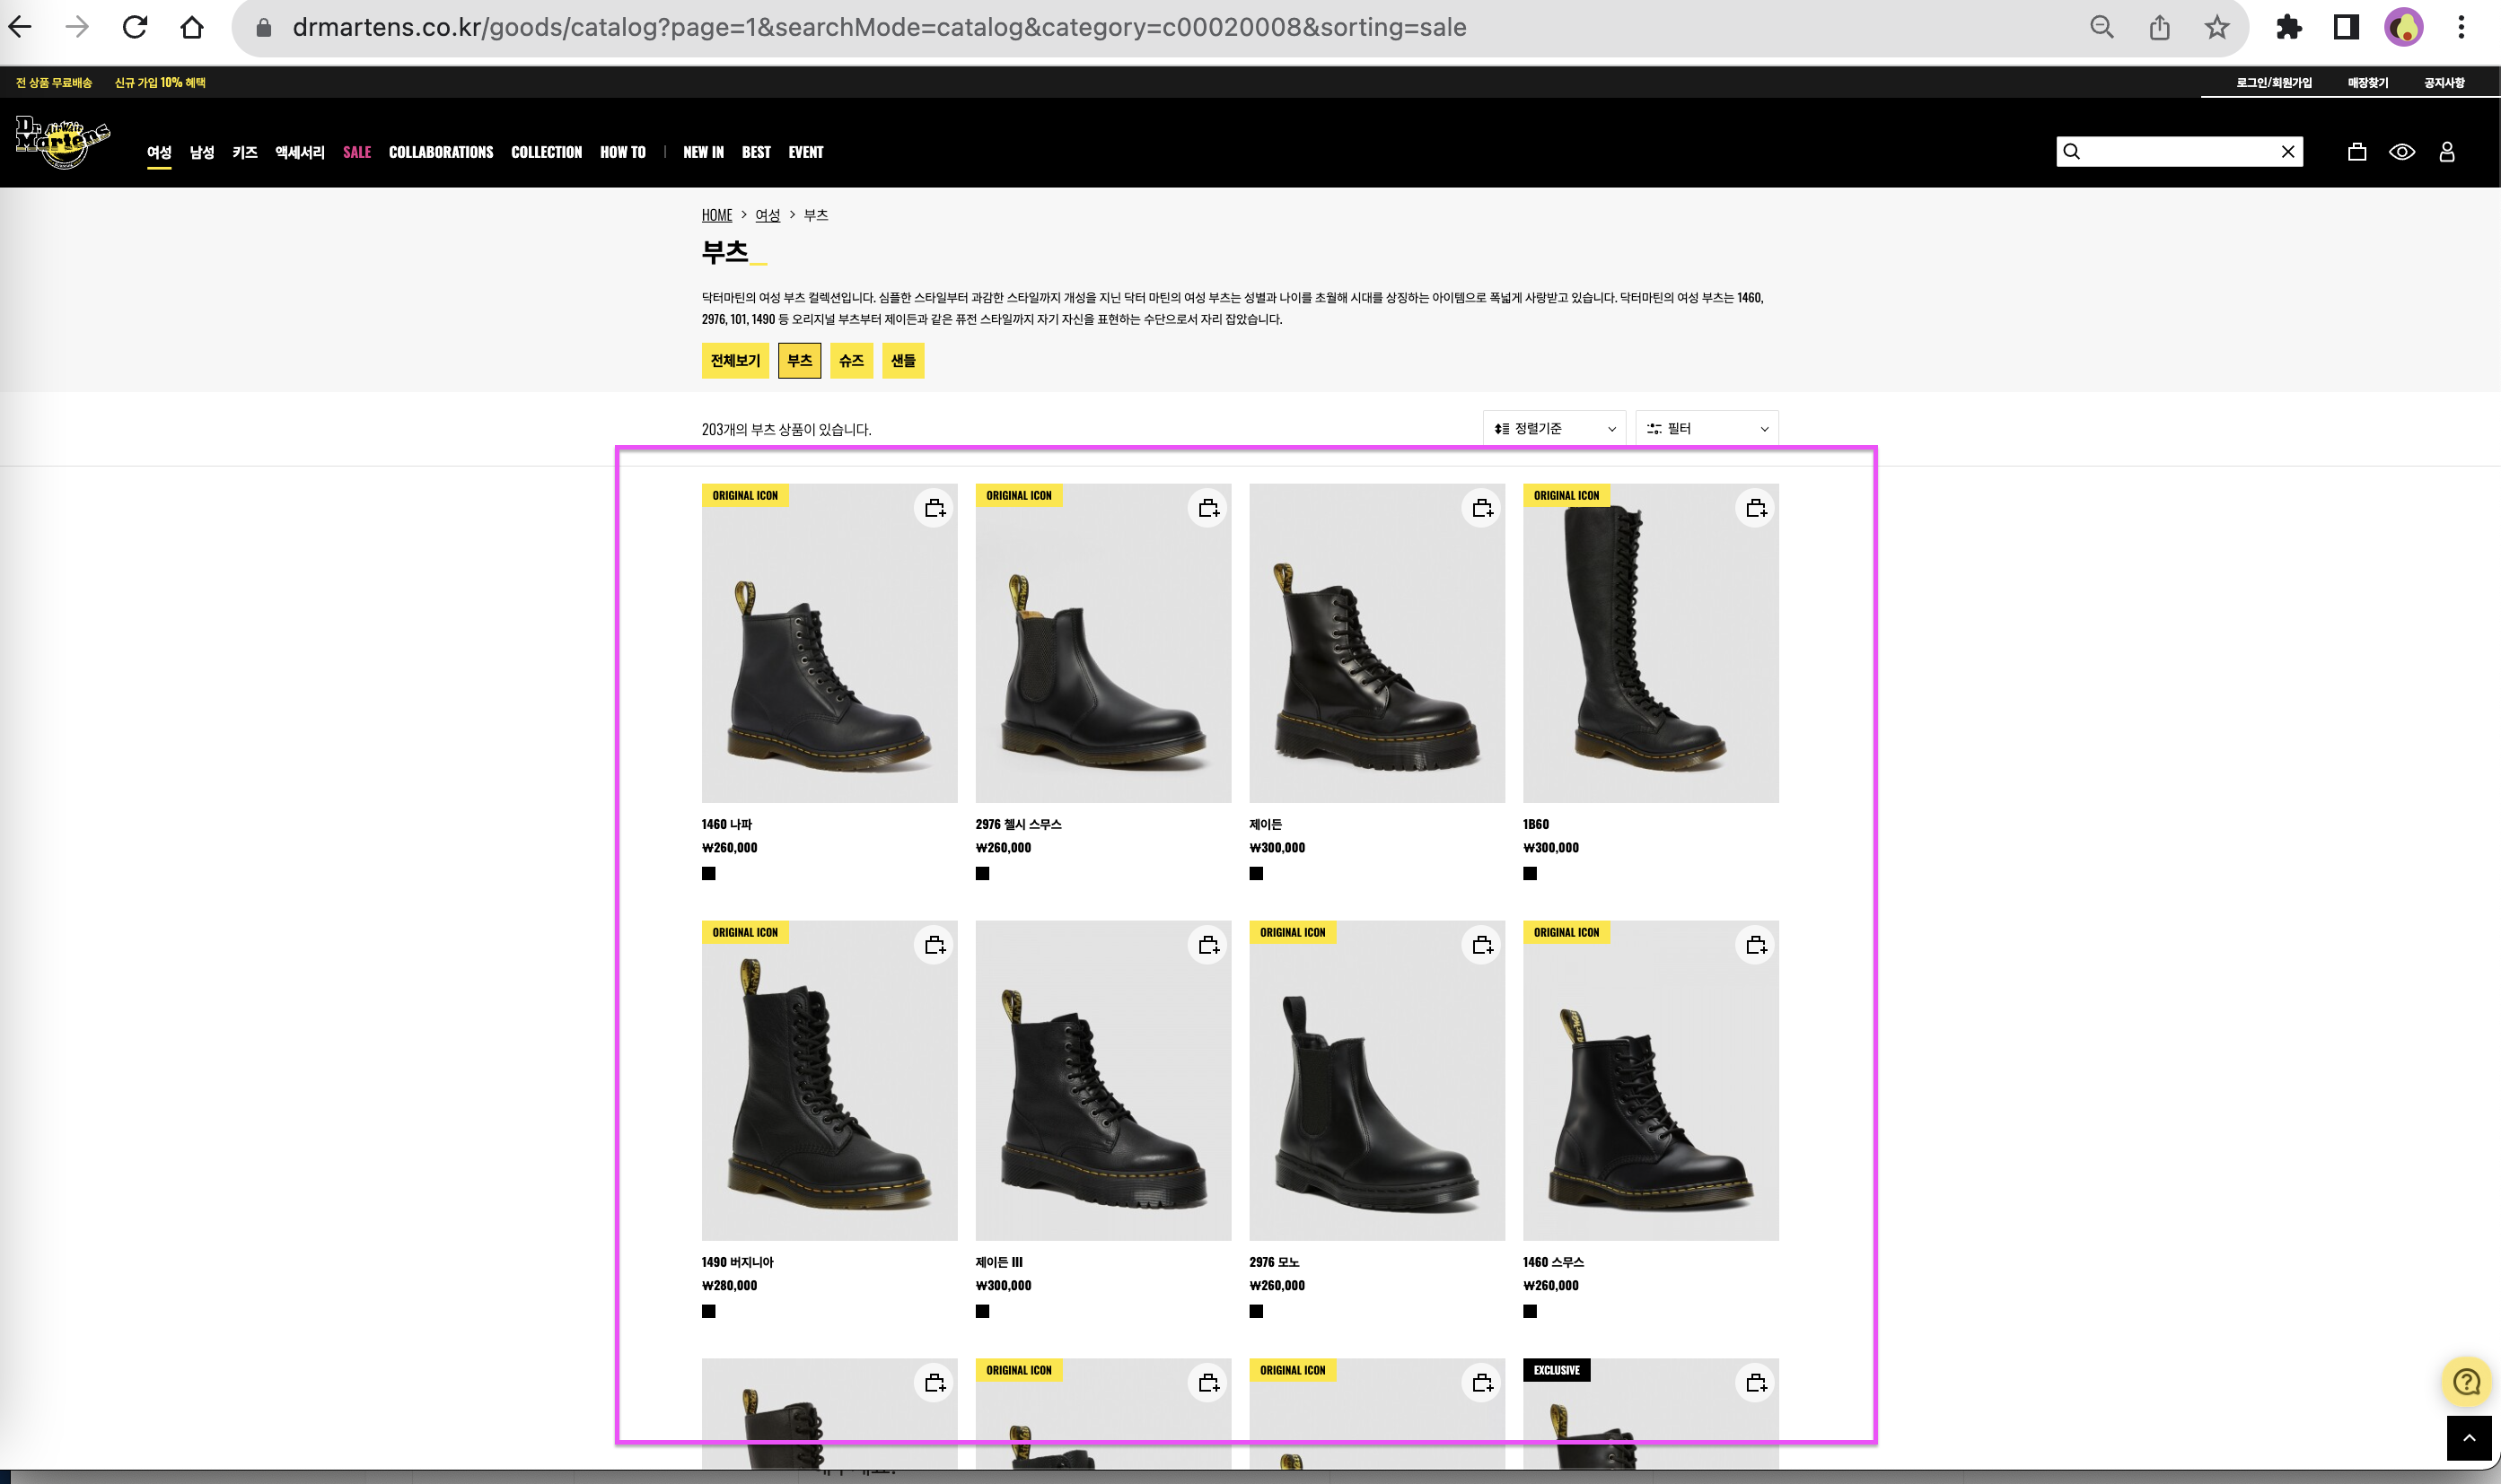The image size is (2501, 1484).
Task: Select the 샌들 category filter
Action: coord(903,361)
